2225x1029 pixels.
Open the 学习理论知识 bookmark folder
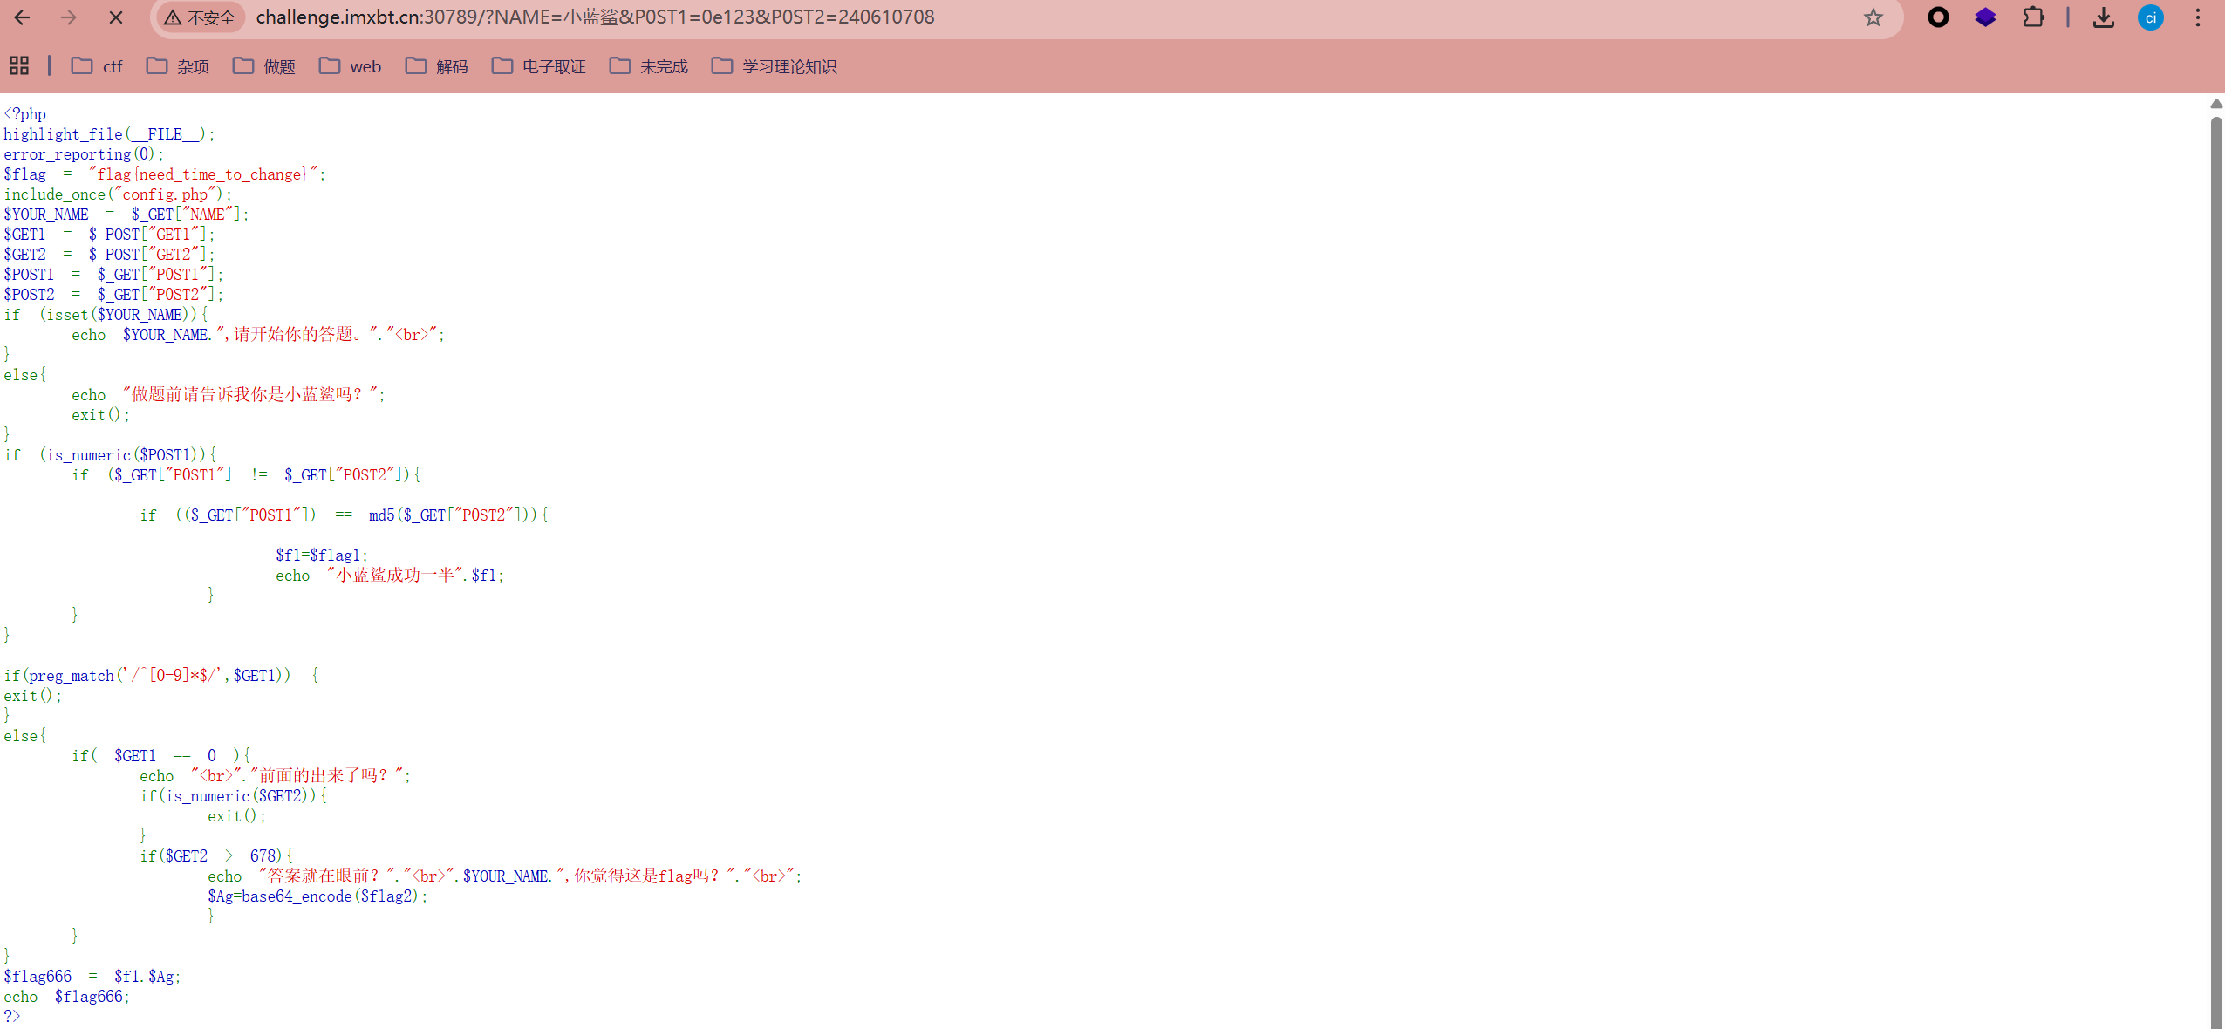click(x=774, y=66)
